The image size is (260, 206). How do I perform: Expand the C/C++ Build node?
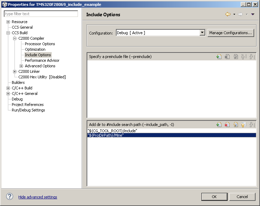coord(8,88)
